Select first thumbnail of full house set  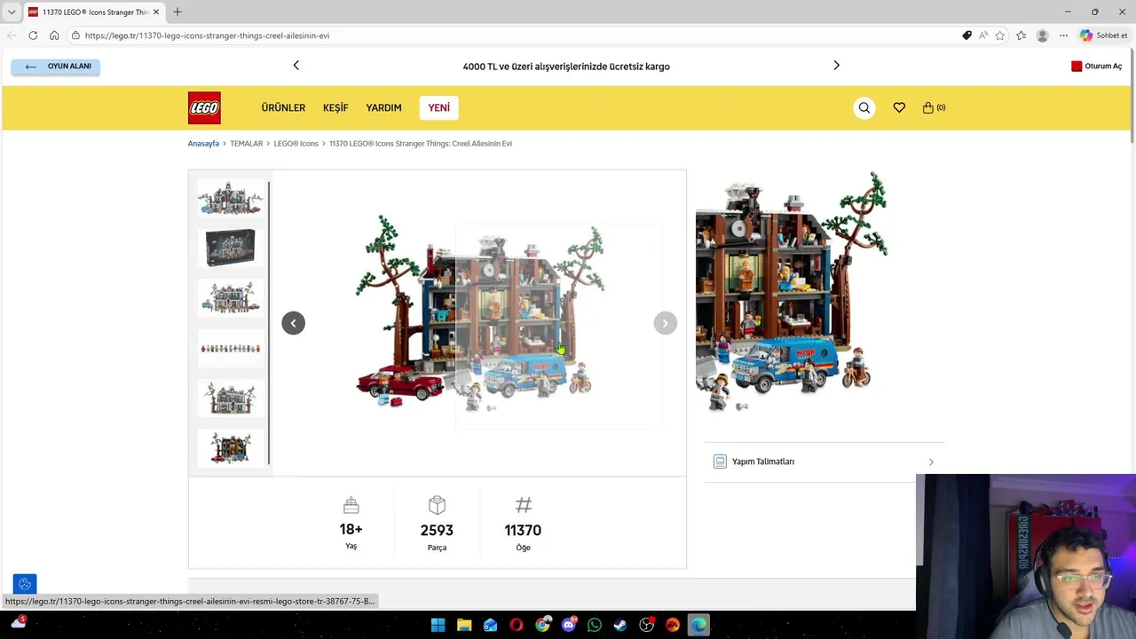[230, 199]
